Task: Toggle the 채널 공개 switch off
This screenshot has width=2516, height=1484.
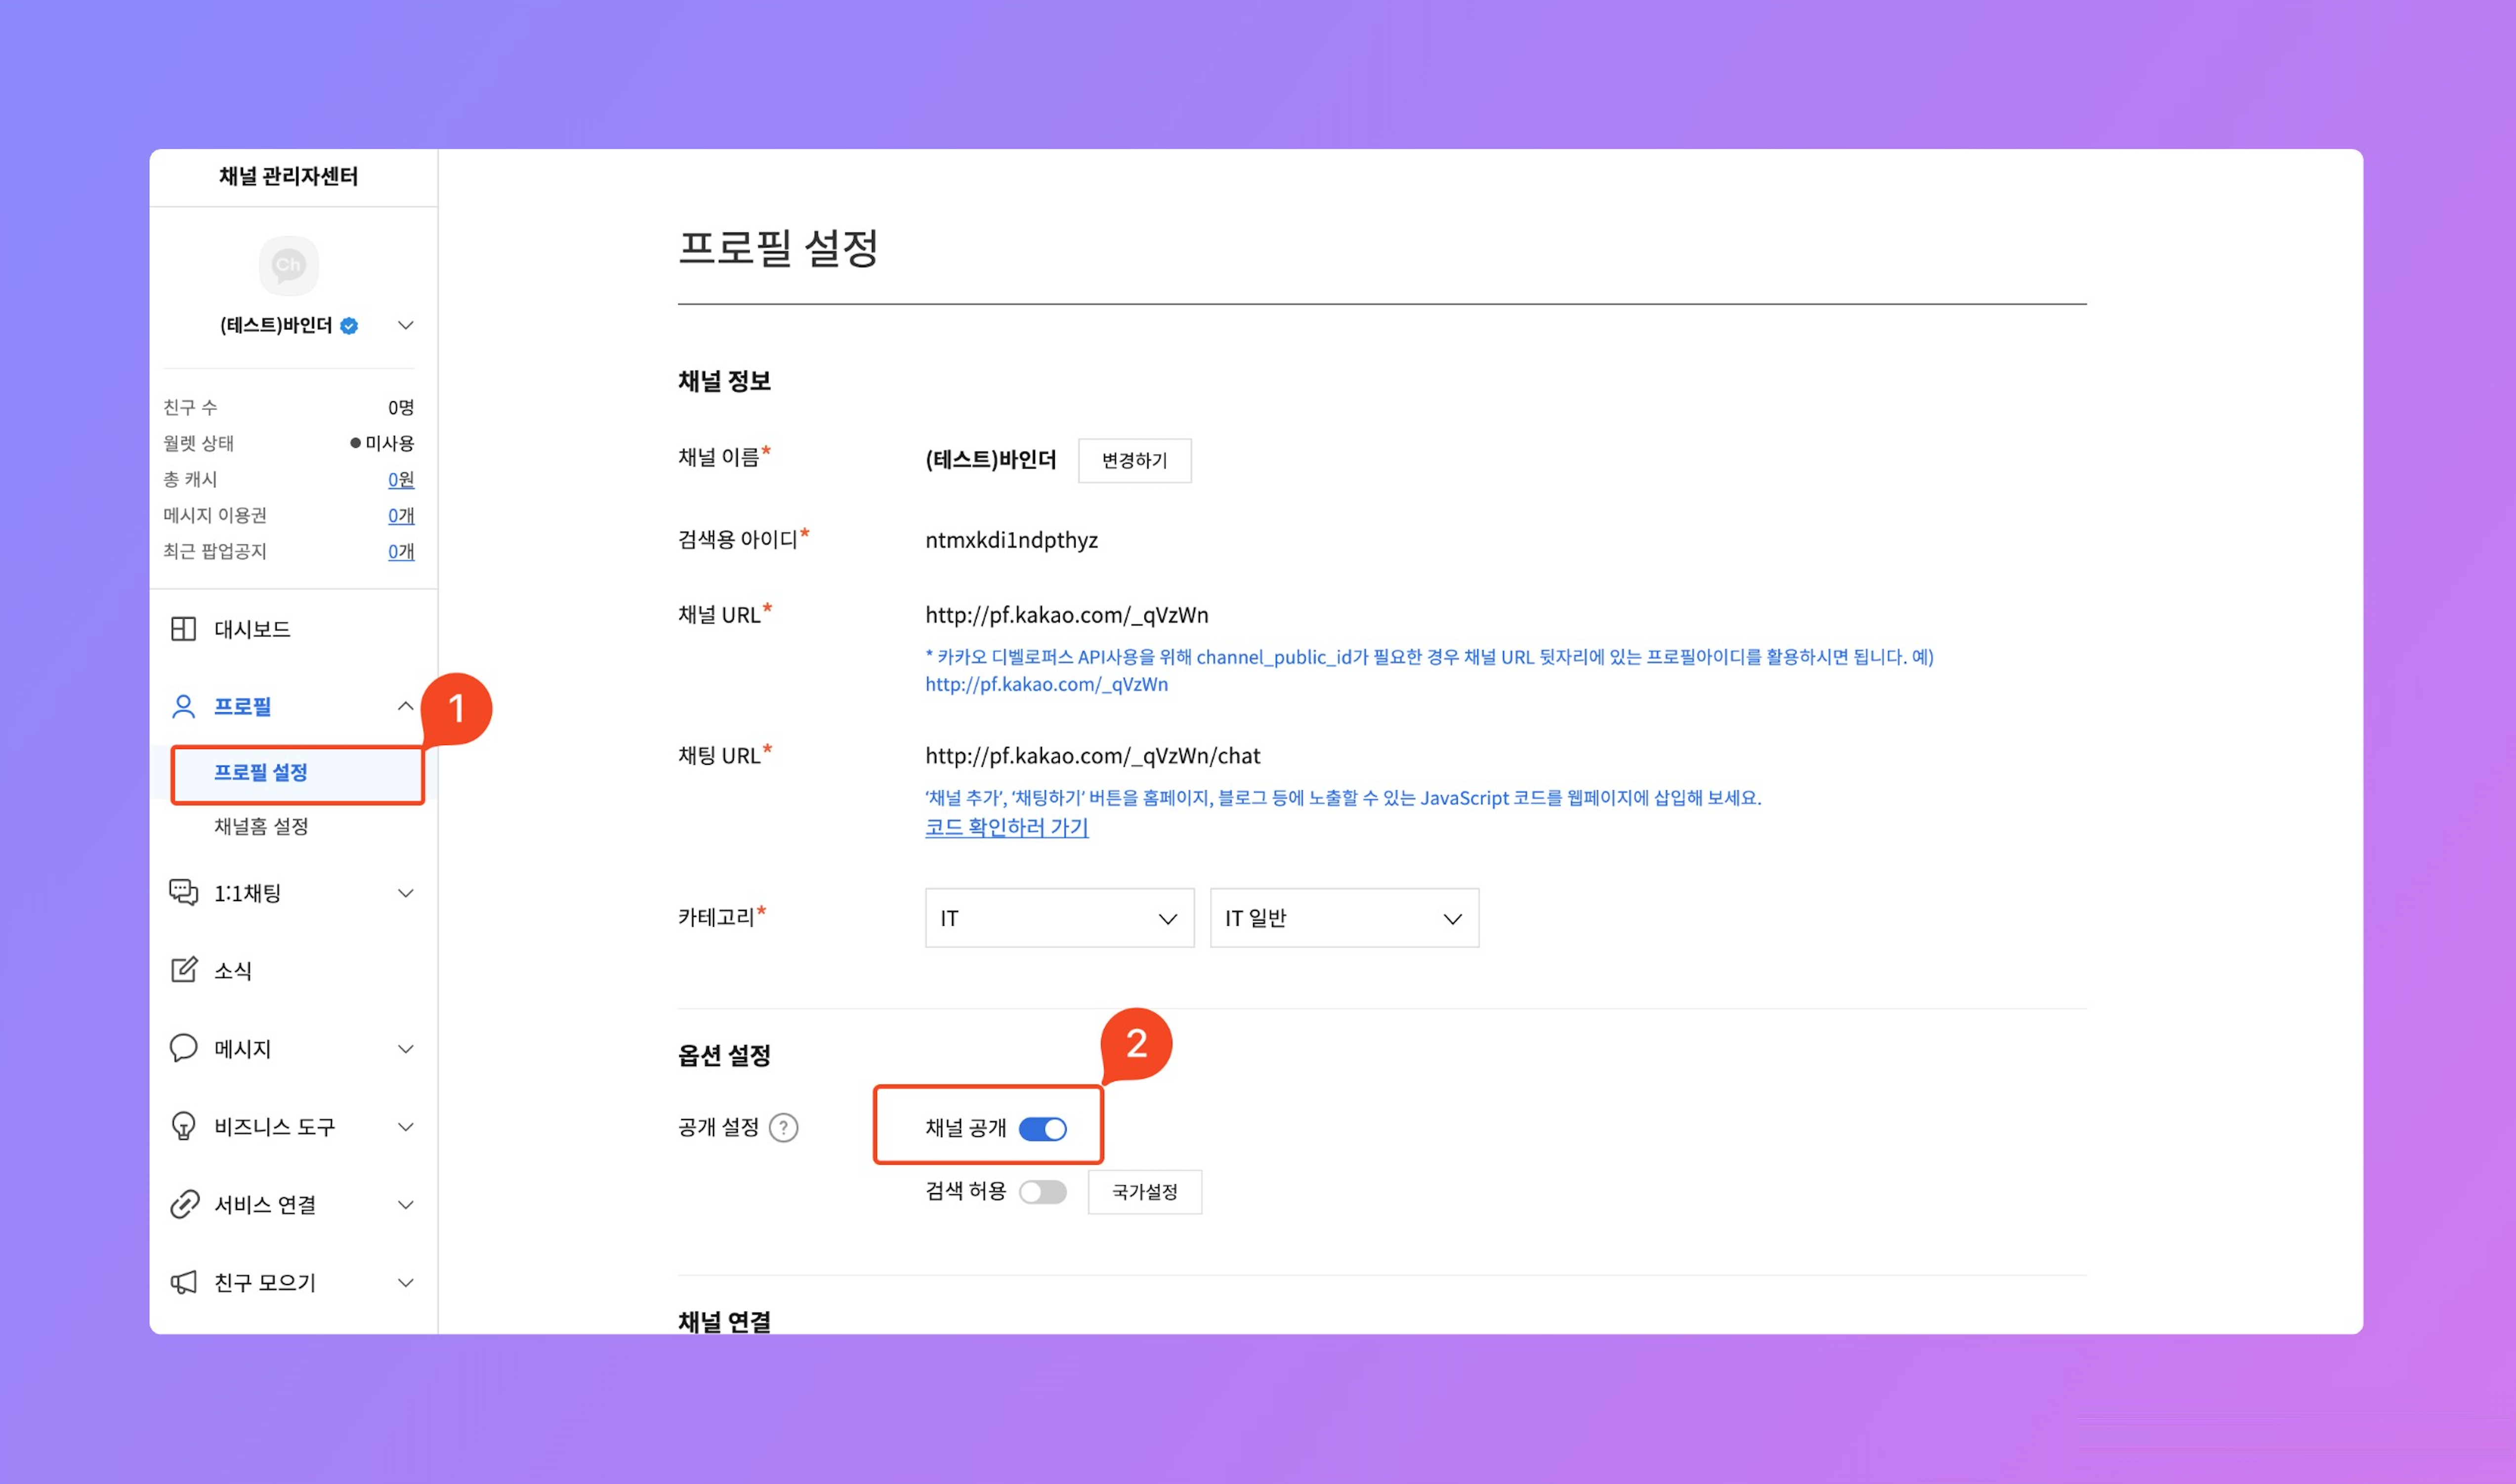Action: click(x=1042, y=1129)
